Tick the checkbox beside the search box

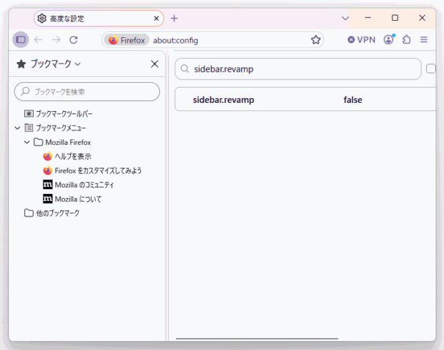[x=431, y=68]
